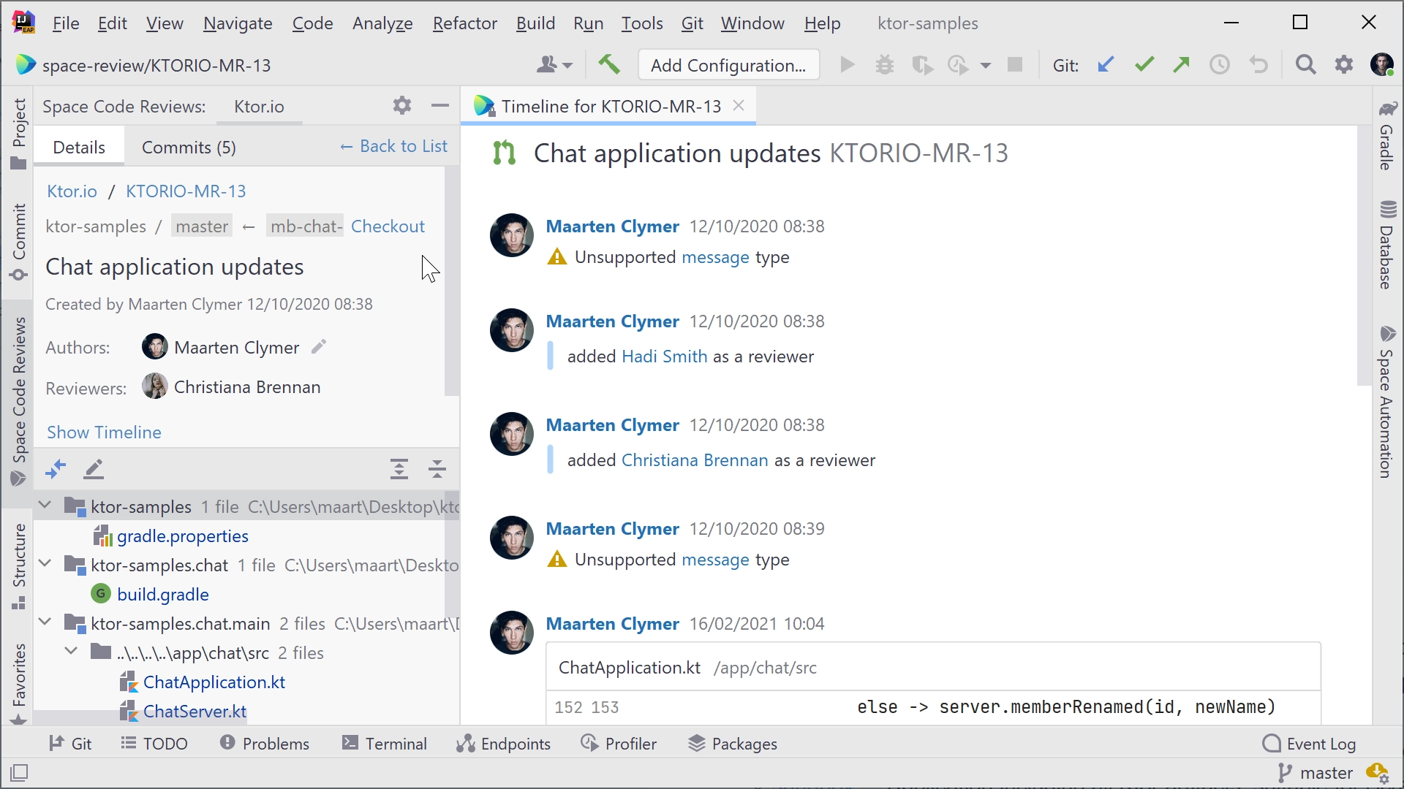The width and height of the screenshot is (1404, 789).
Task: Click the Git push arrow icon
Action: coord(1181,64)
